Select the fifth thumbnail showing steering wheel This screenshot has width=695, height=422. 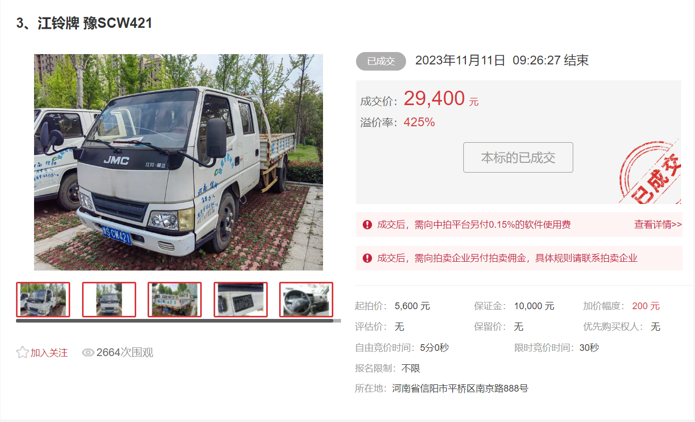point(306,299)
